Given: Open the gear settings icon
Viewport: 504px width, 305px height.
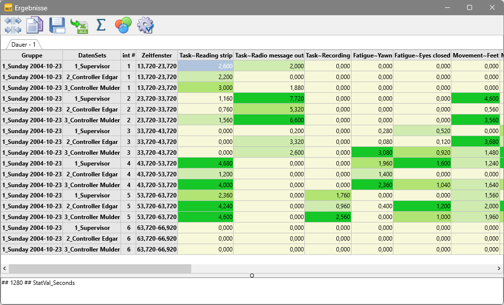Looking at the screenshot, I should 145,25.
